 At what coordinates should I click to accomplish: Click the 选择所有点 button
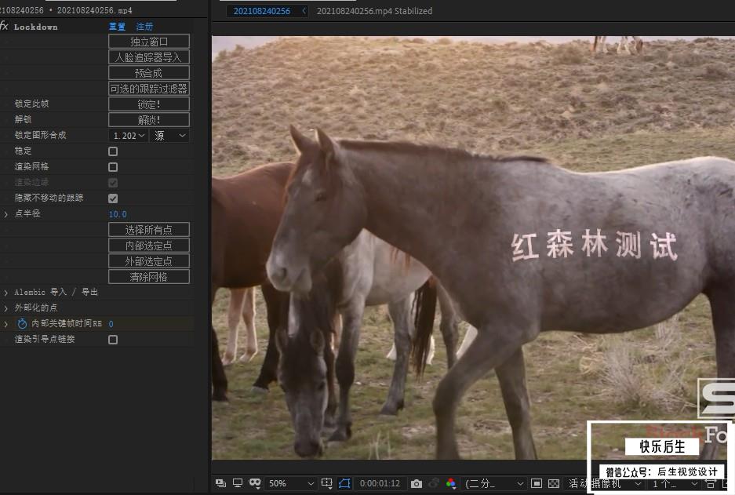[149, 230]
